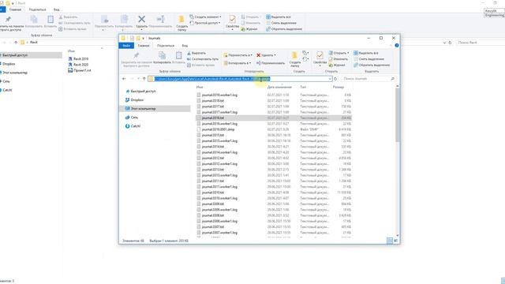Image resolution: width=505 pixels, height=284 pixels.
Task: Open the Переместить в dropdown in Journals
Action: [238, 55]
